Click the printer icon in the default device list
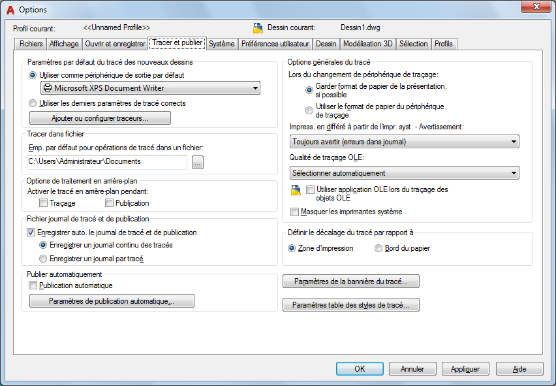The height and width of the screenshot is (386, 556). coord(47,88)
